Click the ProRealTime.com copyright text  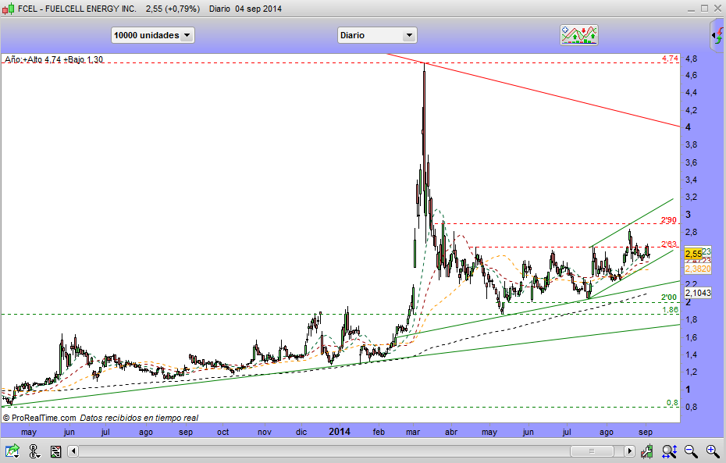point(39,418)
